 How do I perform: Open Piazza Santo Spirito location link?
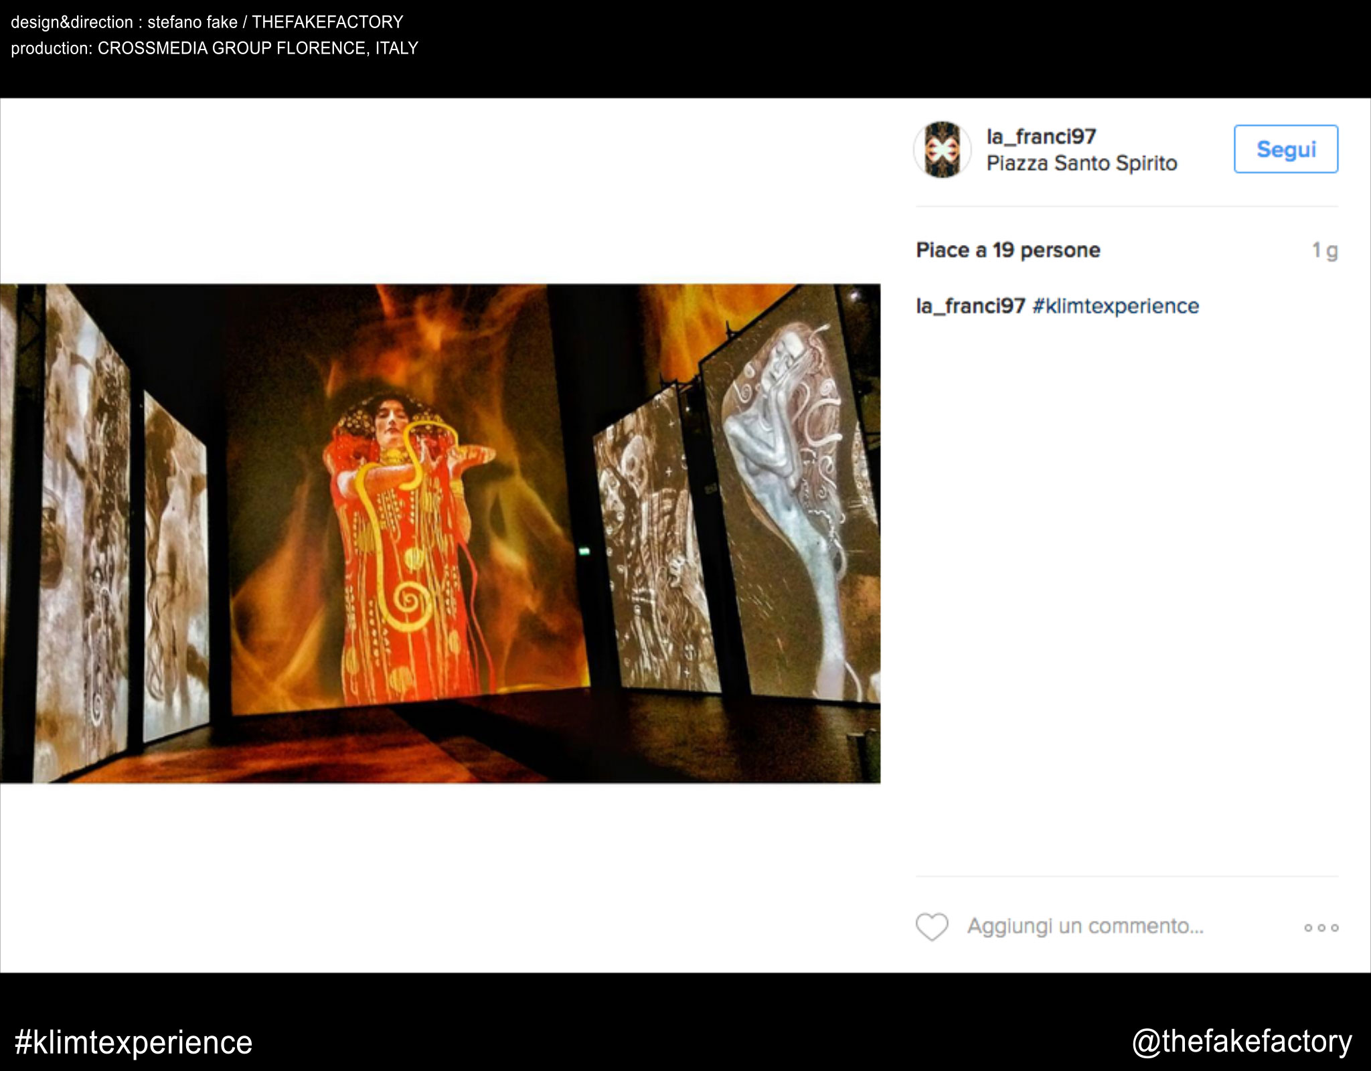[x=1081, y=163]
